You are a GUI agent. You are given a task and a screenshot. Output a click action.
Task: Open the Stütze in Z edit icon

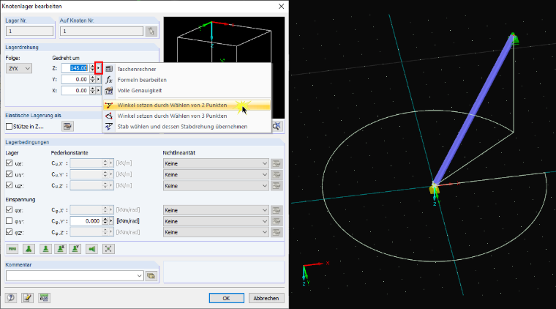[x=67, y=126]
